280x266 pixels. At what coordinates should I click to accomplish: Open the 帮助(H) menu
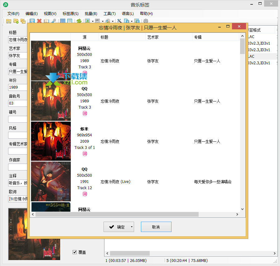(146, 14)
